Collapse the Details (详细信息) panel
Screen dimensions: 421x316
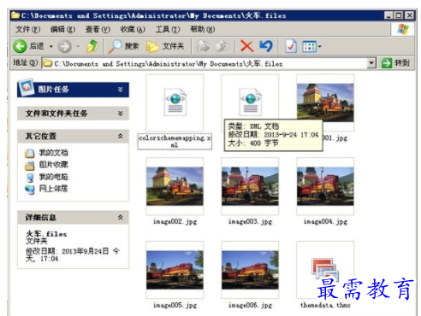click(121, 218)
